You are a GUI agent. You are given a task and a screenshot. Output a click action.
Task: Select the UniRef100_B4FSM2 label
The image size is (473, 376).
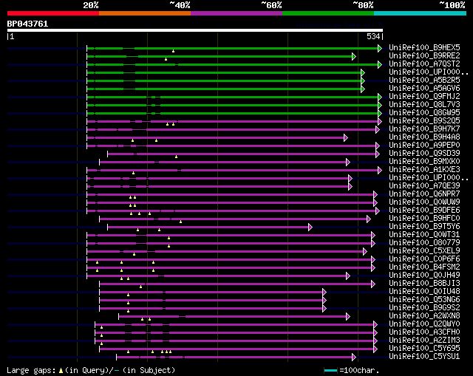424,267
